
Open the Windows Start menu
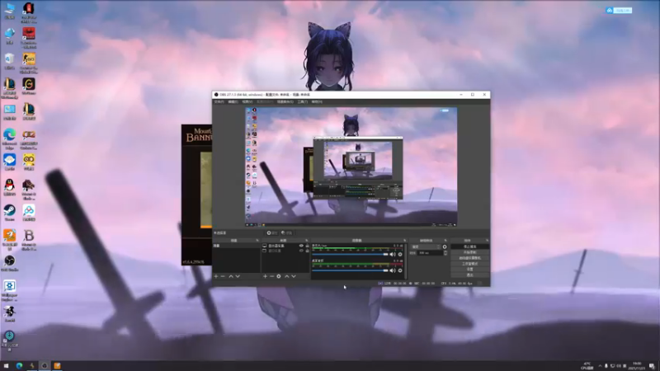coord(6,366)
